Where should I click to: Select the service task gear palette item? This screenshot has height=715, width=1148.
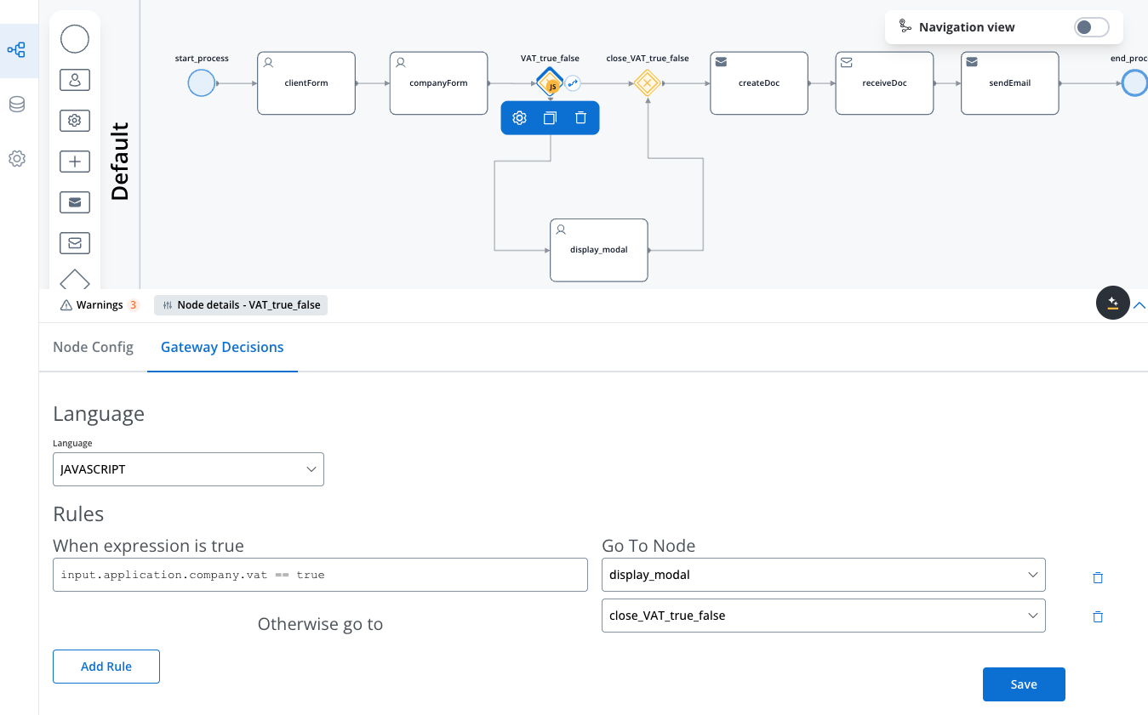coord(75,121)
